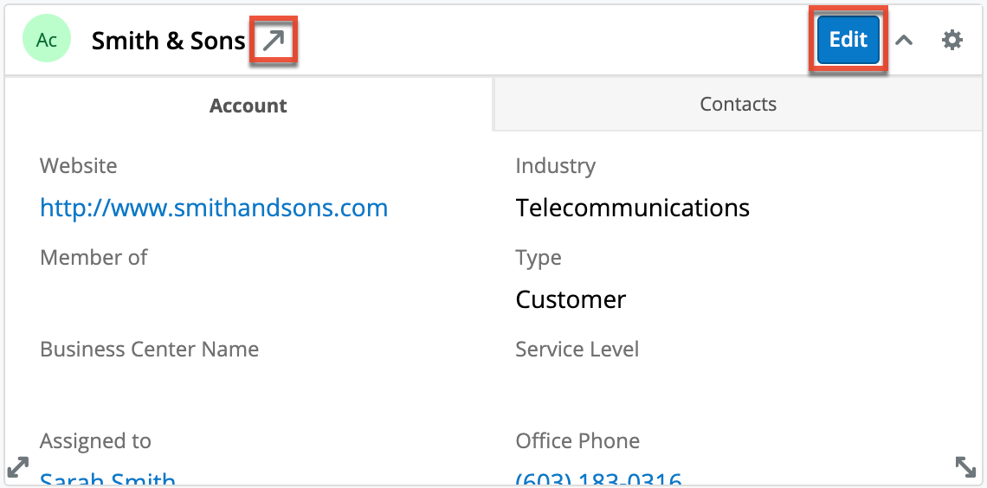
Task: Click the bottom-right resize arrows icon
Action: (x=965, y=467)
